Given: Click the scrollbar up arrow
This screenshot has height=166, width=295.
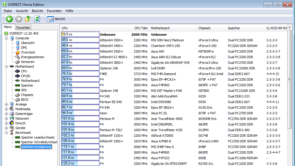Looking at the screenshot, I should point(290,27).
